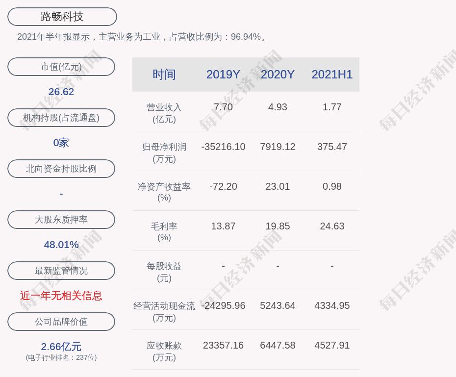The height and width of the screenshot is (377, 456).
Task: Select the 电子行业排名：237位 note
Action: pos(61,357)
